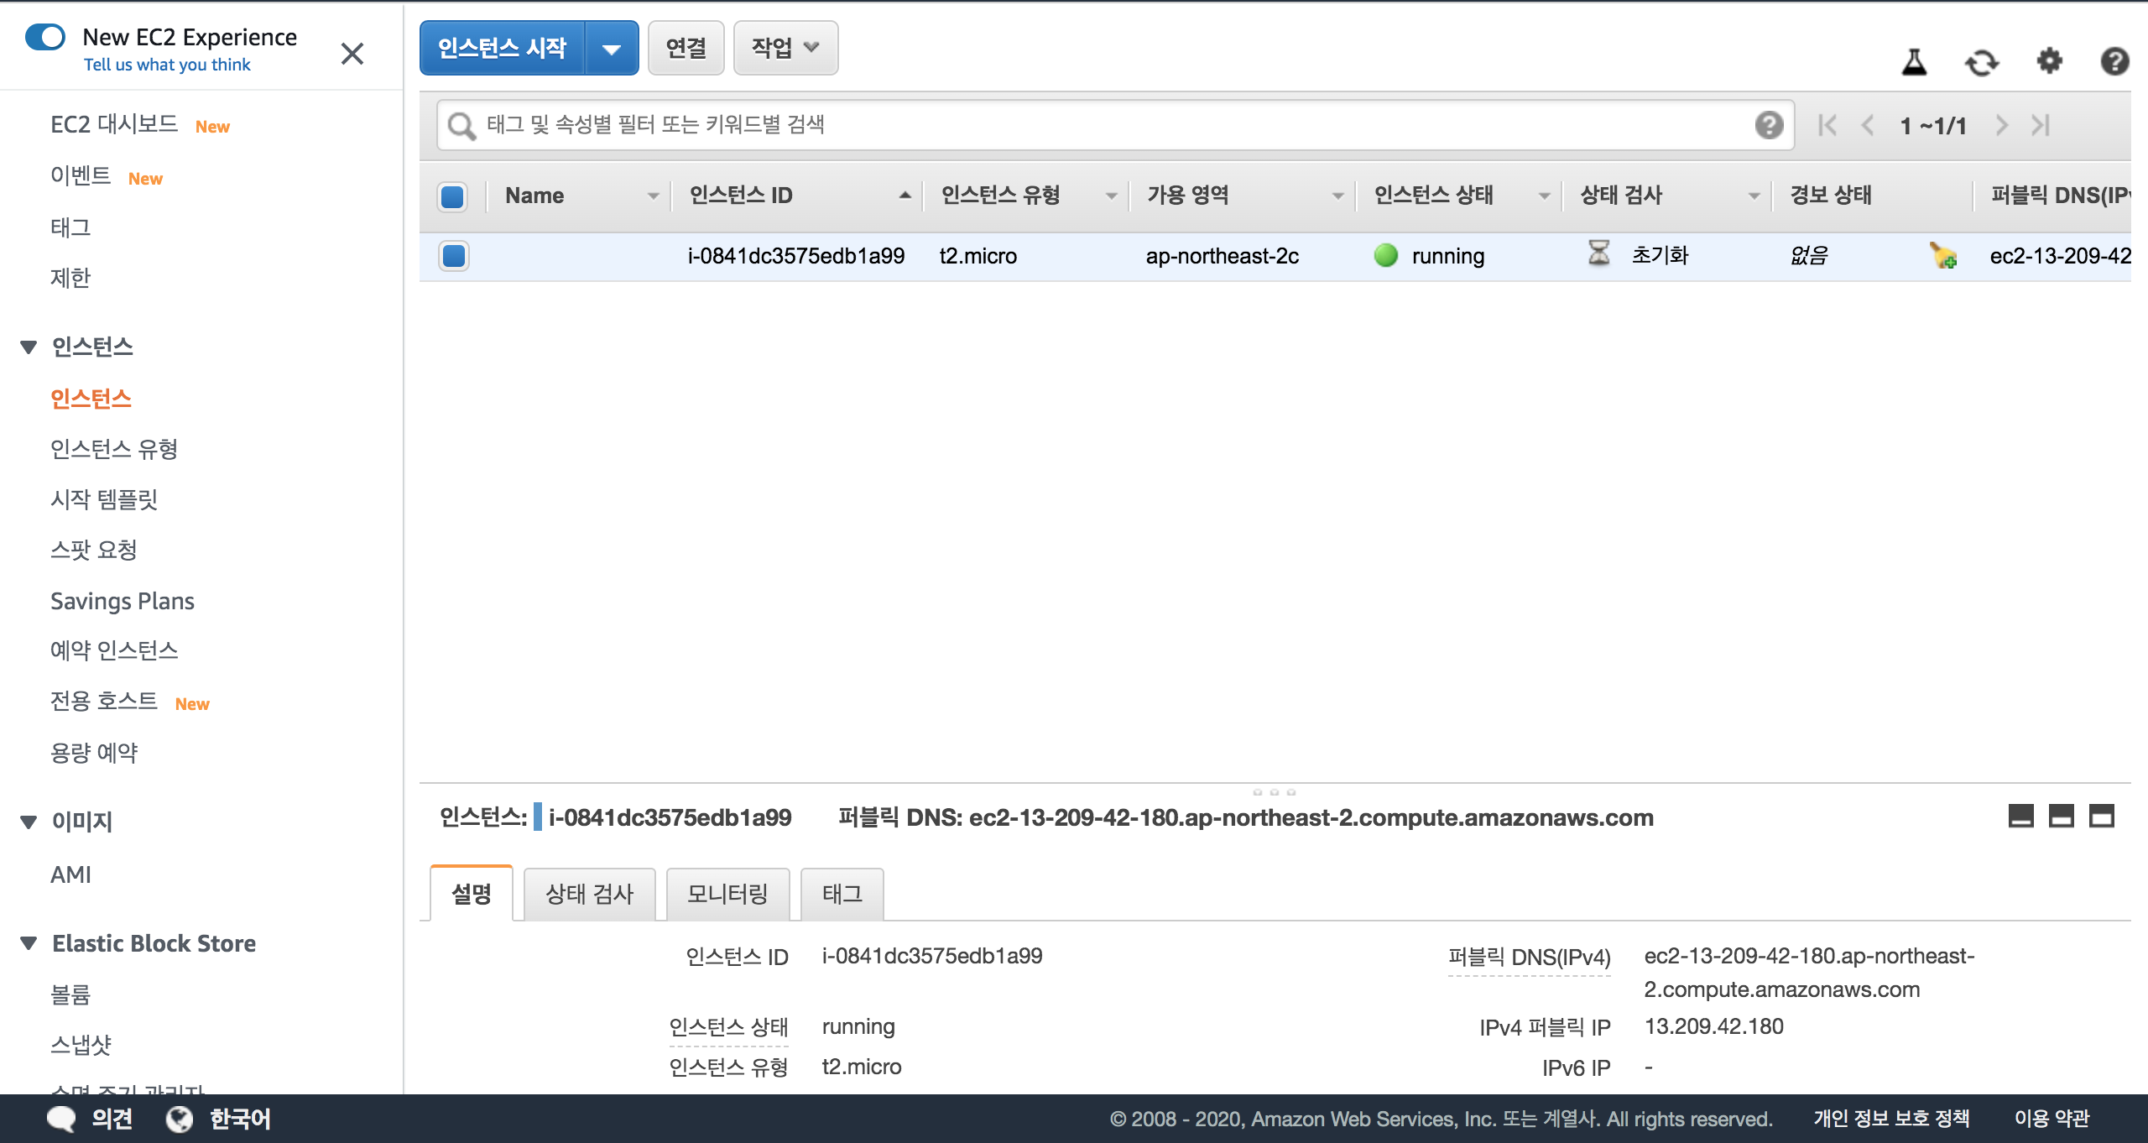Open the Tell us what you think link
This screenshot has width=2148, height=1143.
(167, 65)
